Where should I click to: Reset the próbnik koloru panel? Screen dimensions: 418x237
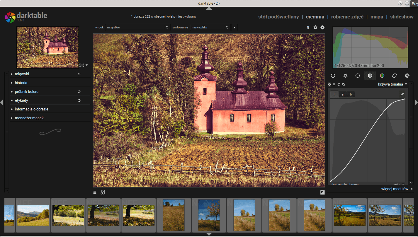(79, 92)
